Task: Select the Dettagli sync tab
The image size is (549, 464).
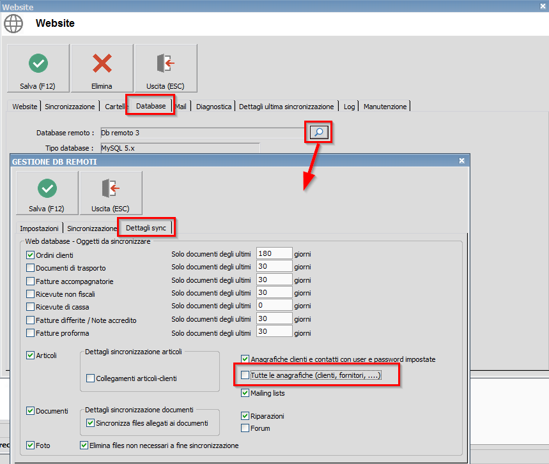Action: [x=146, y=228]
